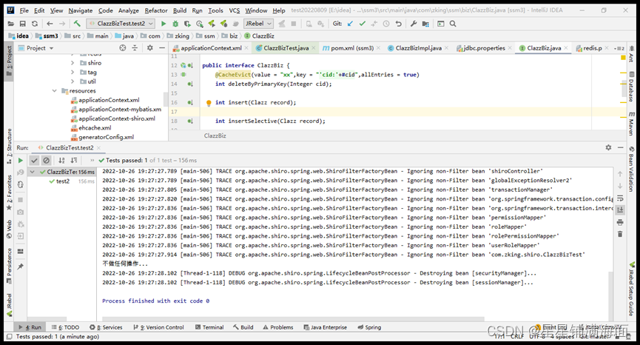Click the Git rollback/revert icon

pyautogui.click(x=399, y=24)
